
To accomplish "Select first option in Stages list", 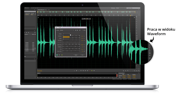I will click(x=66, y=35).
